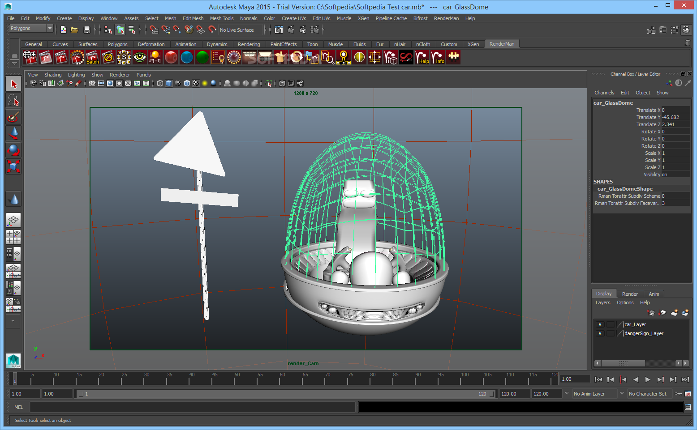Click the play forward button
The height and width of the screenshot is (430, 697).
[648, 379]
